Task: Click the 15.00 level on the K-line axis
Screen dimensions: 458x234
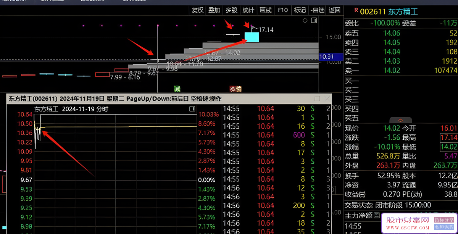Action: click(334, 37)
